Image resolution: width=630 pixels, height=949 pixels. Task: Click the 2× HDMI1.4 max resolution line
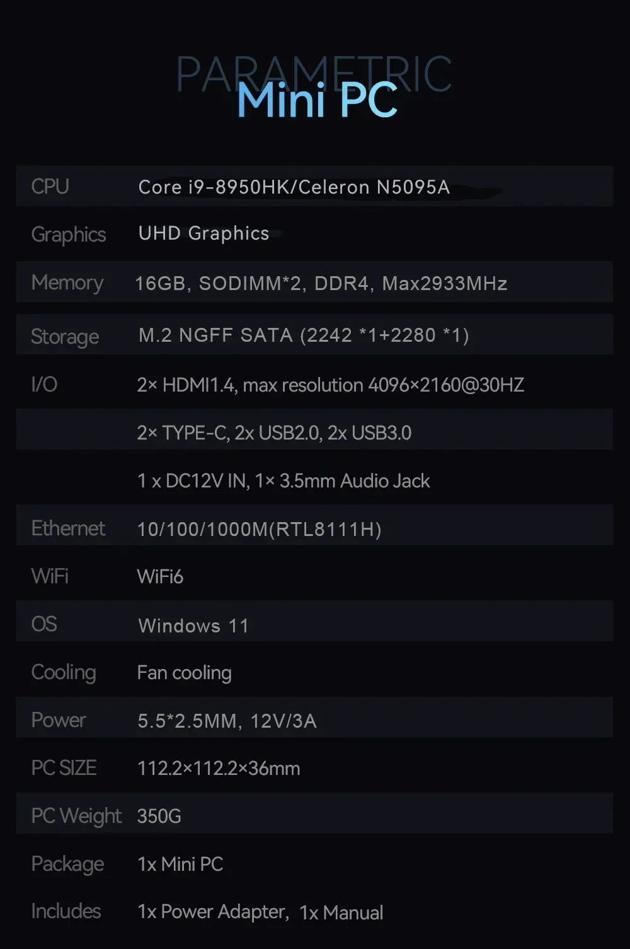pyautogui.click(x=330, y=385)
